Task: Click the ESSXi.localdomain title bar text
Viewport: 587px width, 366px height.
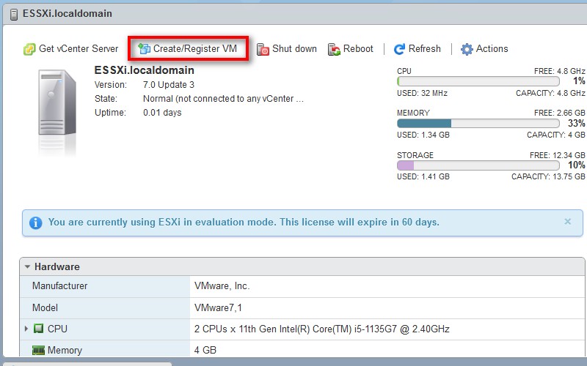Action: (68, 13)
